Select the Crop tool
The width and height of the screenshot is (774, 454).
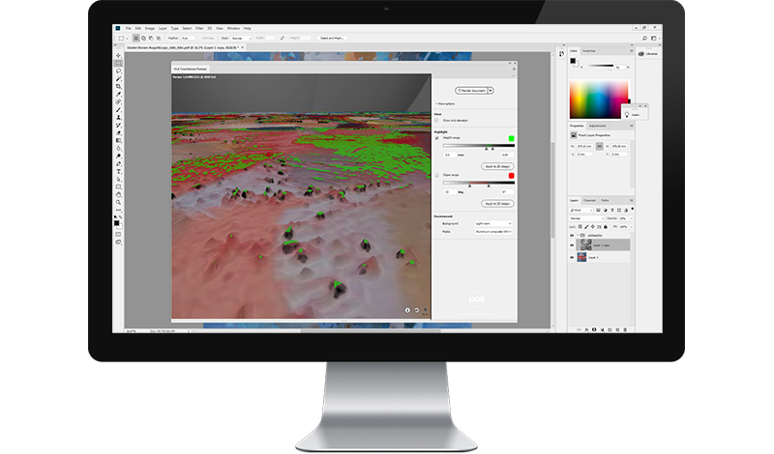(118, 86)
